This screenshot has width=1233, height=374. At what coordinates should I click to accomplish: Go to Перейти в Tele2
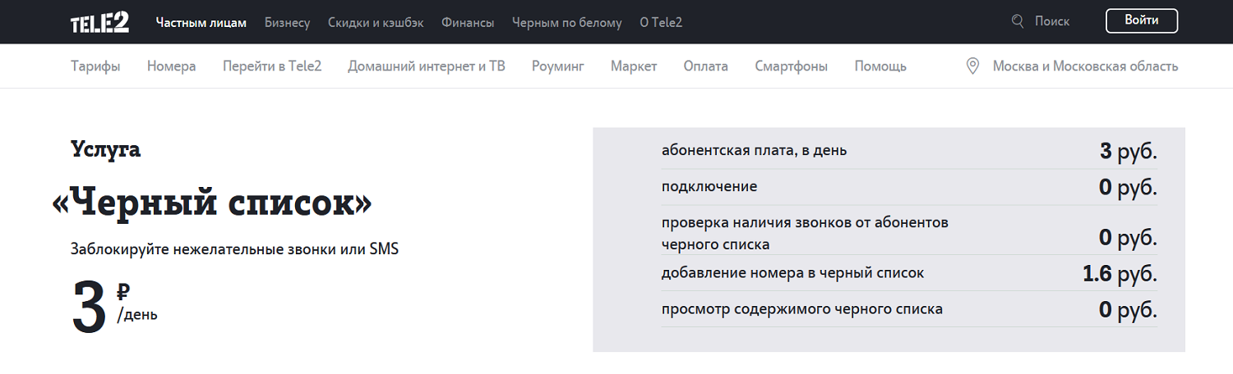tap(272, 66)
